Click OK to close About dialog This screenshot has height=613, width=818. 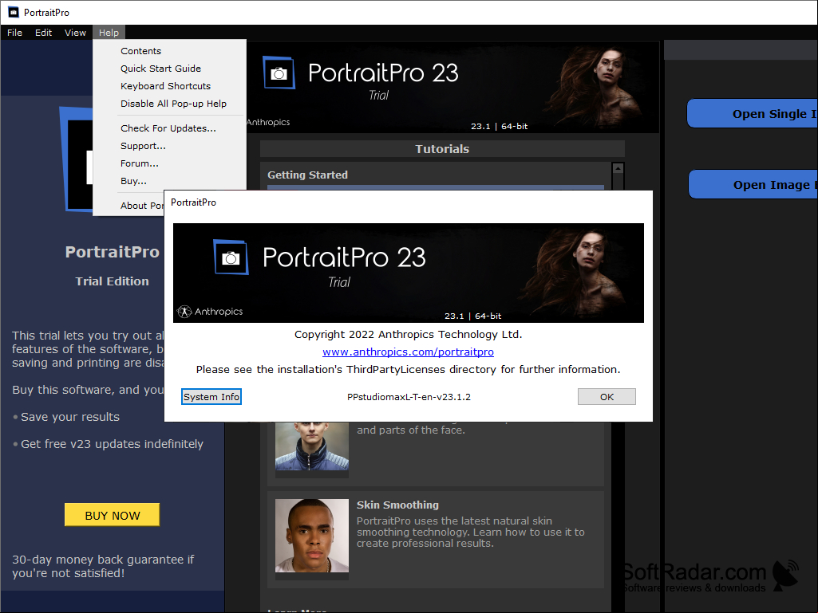607,397
